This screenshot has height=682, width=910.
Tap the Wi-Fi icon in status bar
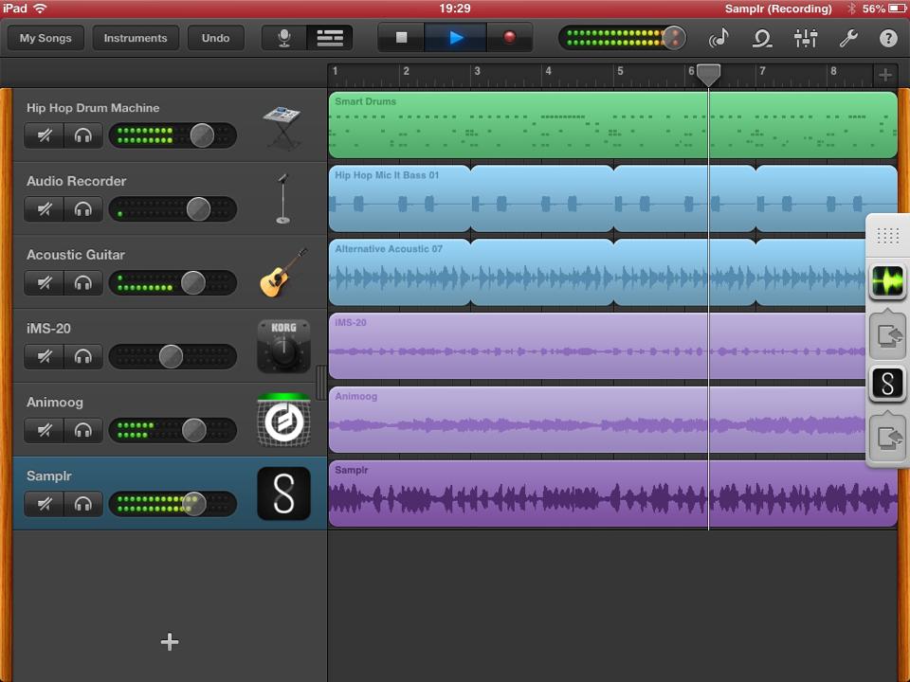[40, 9]
